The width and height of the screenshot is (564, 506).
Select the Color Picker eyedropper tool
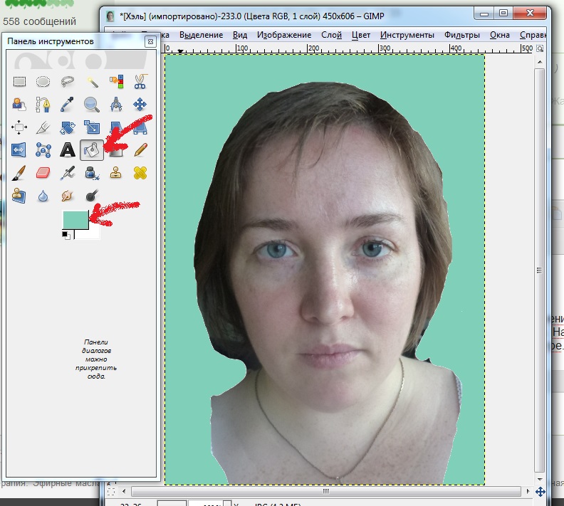pos(67,105)
